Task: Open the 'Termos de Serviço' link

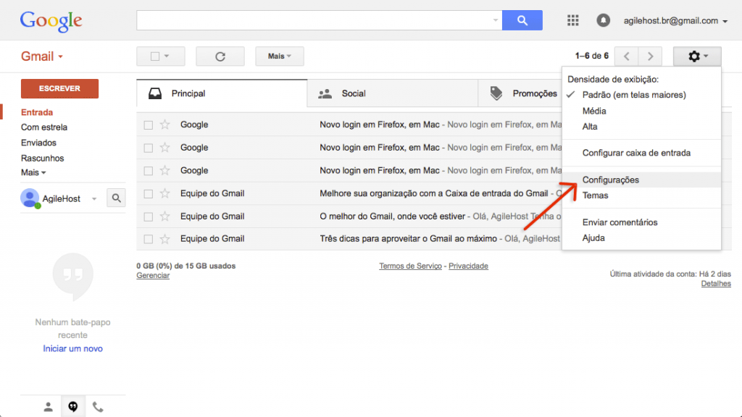Action: (x=410, y=266)
